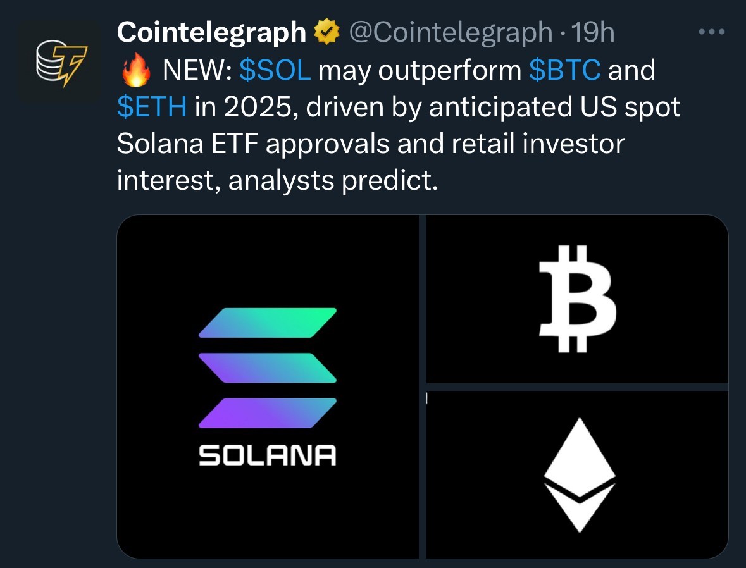The image size is (746, 568).
Task: Click the white Ethereum diamond logo
Action: point(579,474)
